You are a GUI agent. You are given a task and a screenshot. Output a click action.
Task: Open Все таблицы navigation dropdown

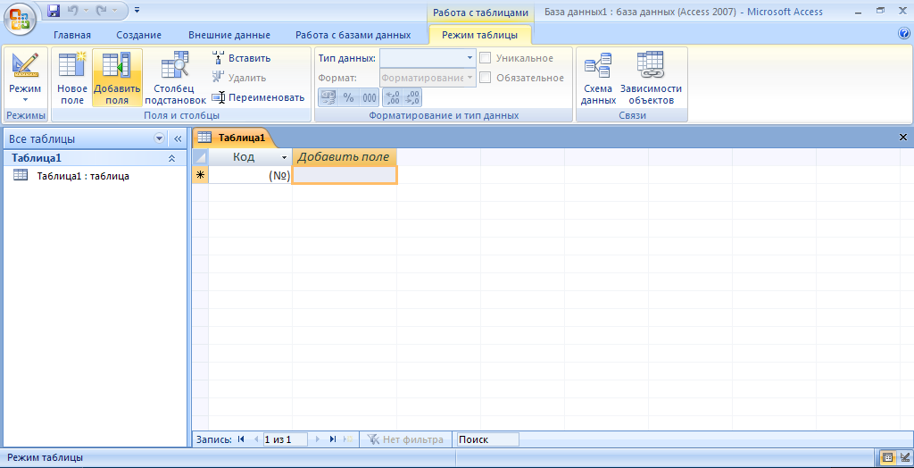(x=159, y=139)
